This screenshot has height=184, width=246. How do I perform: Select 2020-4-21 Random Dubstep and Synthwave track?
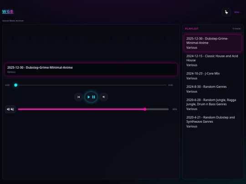pos(213,122)
